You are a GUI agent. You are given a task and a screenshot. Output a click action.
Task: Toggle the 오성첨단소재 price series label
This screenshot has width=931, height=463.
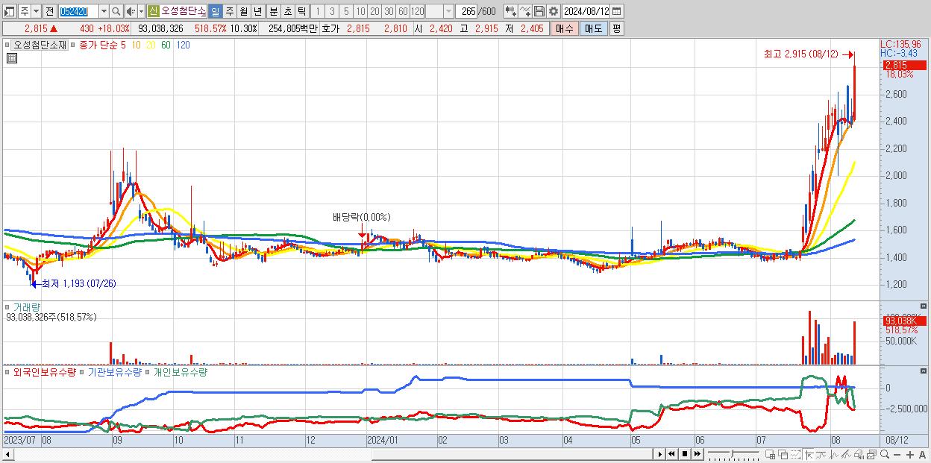point(39,45)
